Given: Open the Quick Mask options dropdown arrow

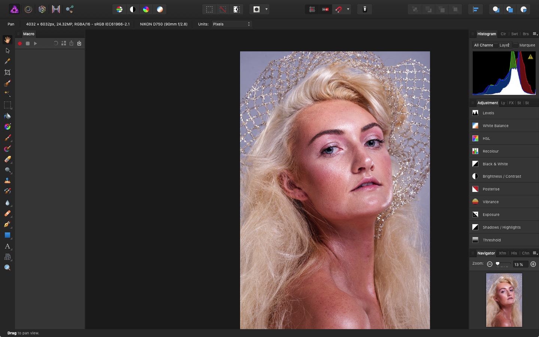Looking at the screenshot, I should (266, 9).
